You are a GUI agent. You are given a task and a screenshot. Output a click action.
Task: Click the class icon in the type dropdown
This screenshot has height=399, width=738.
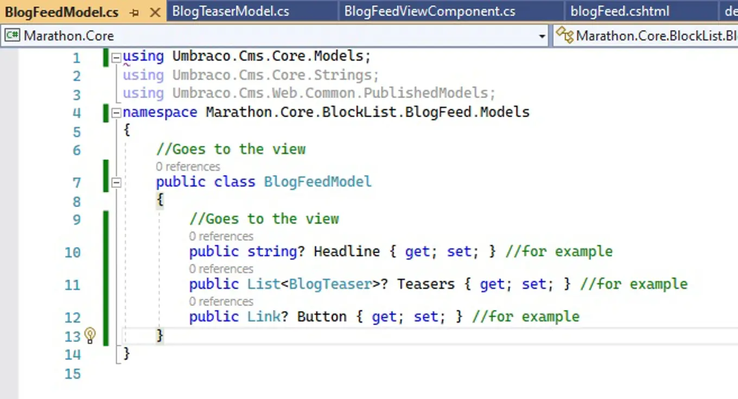(x=565, y=36)
